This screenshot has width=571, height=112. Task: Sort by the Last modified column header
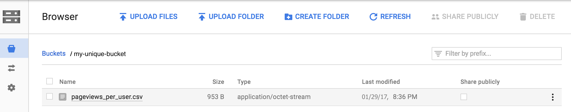(381, 82)
